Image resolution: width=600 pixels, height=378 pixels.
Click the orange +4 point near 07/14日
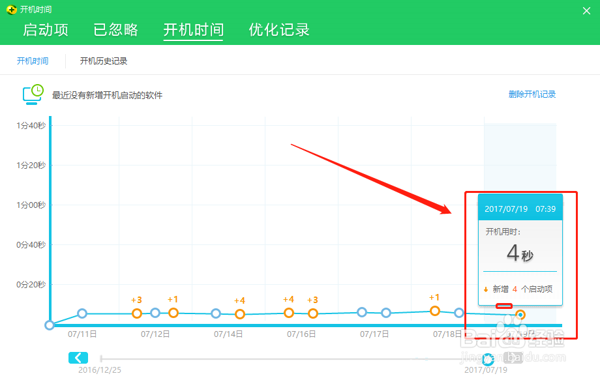tap(240, 314)
